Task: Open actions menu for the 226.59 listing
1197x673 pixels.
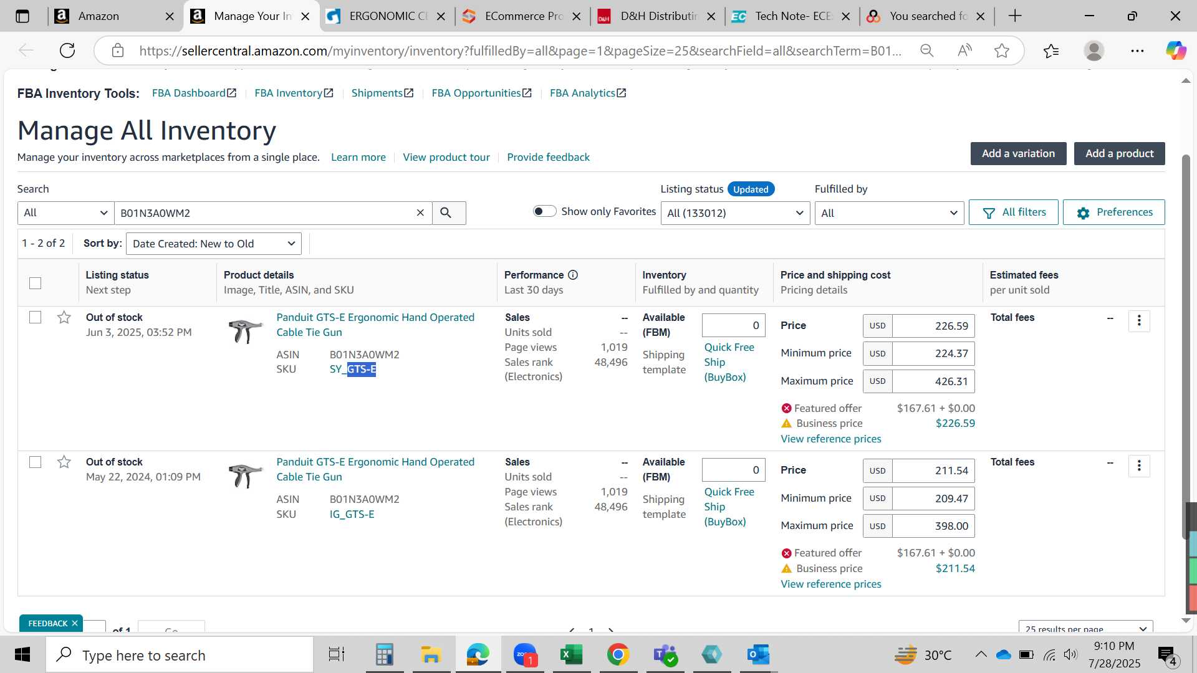Action: tap(1139, 321)
